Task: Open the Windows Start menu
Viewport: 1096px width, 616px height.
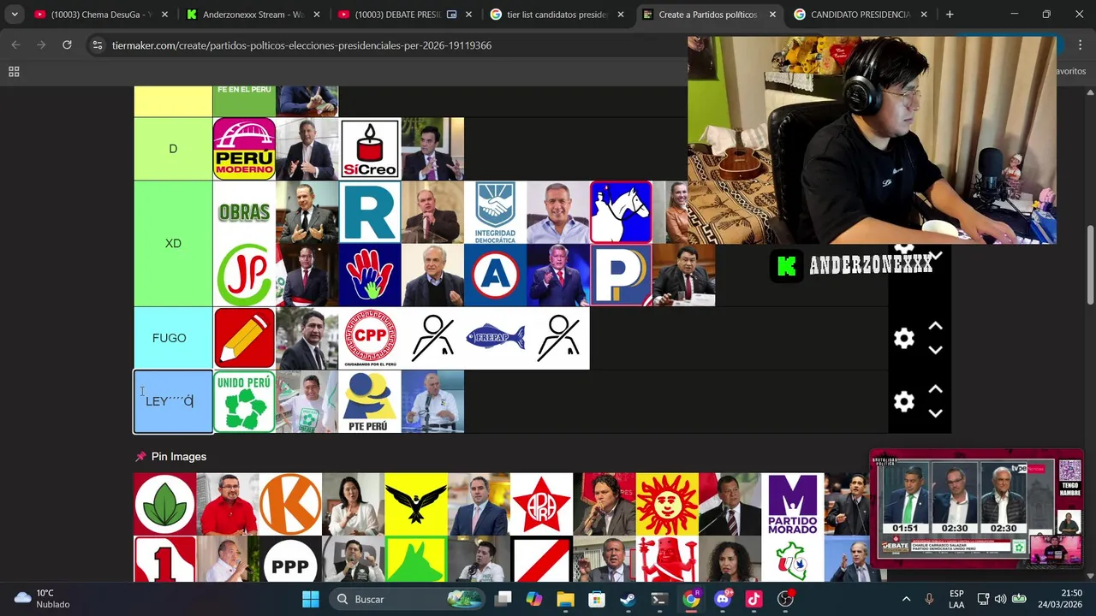Action: [310, 599]
